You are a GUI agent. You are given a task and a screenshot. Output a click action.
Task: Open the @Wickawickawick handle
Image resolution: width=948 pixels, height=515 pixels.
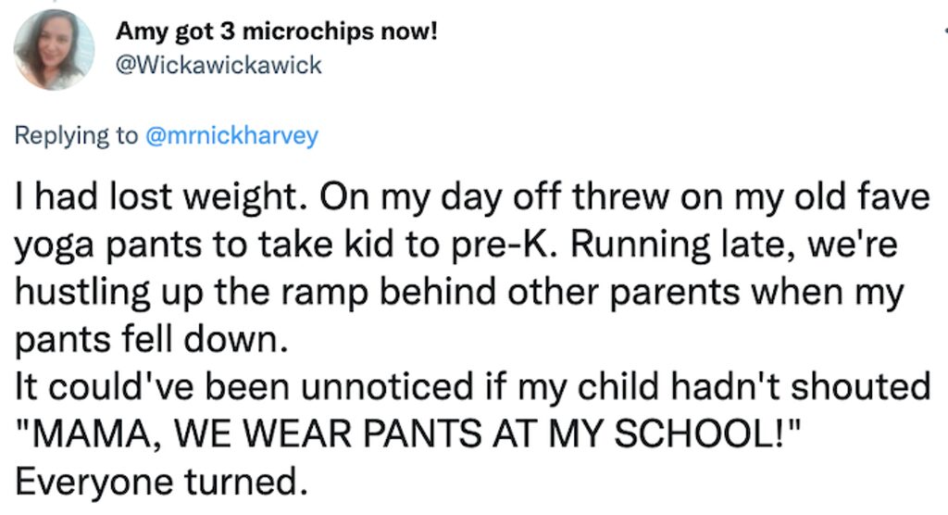point(218,65)
